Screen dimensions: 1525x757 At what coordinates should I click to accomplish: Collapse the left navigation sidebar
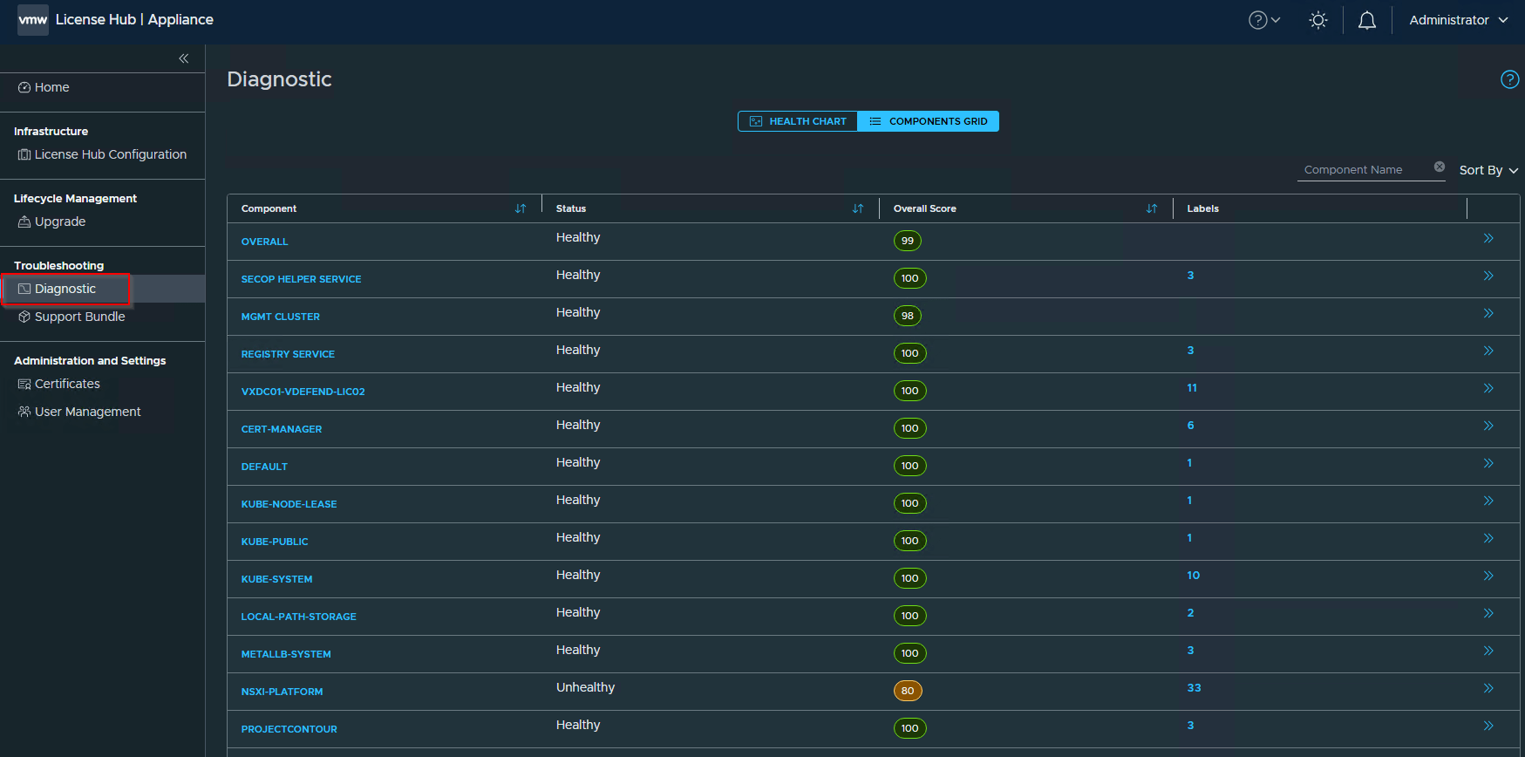point(184,58)
